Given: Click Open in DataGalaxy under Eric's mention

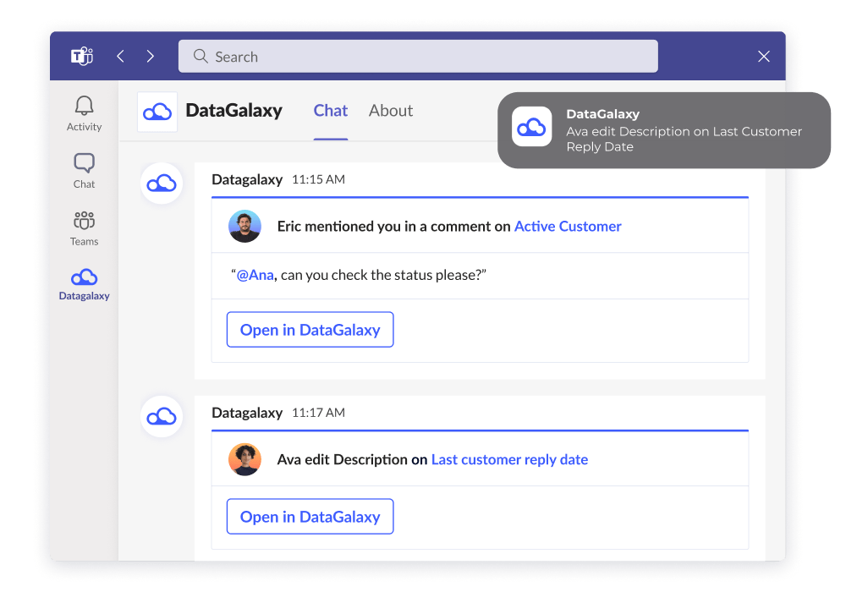Looking at the screenshot, I should pos(310,330).
